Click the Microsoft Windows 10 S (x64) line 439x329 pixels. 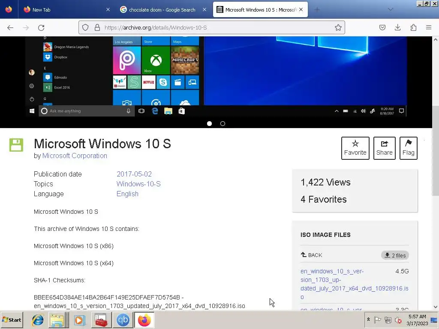[74, 263]
